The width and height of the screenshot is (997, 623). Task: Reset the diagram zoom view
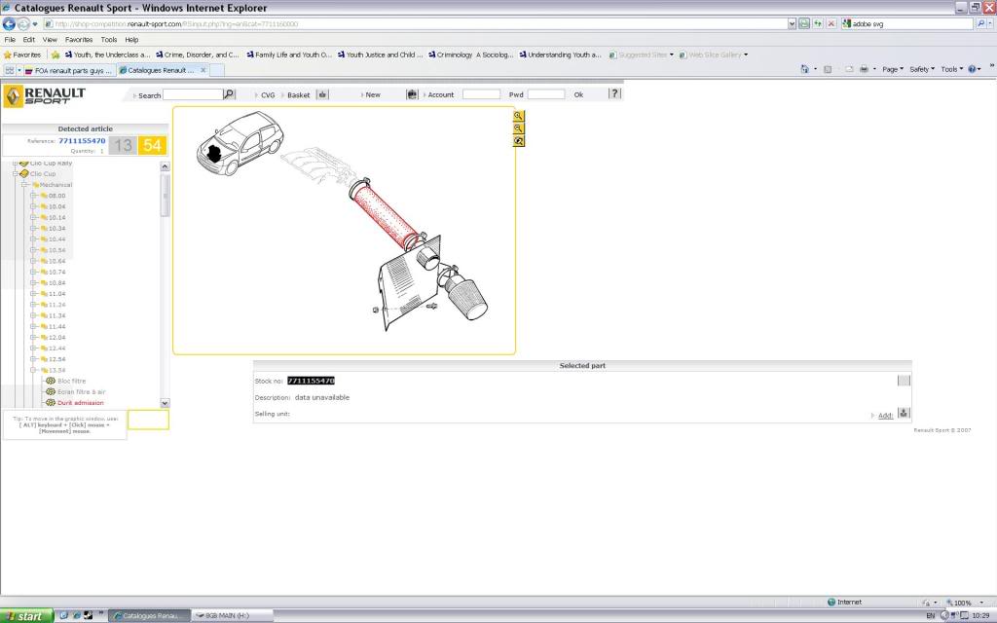518,141
